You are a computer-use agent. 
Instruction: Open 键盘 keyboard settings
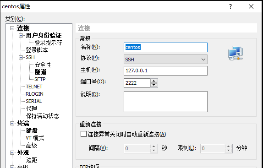tap(32, 130)
